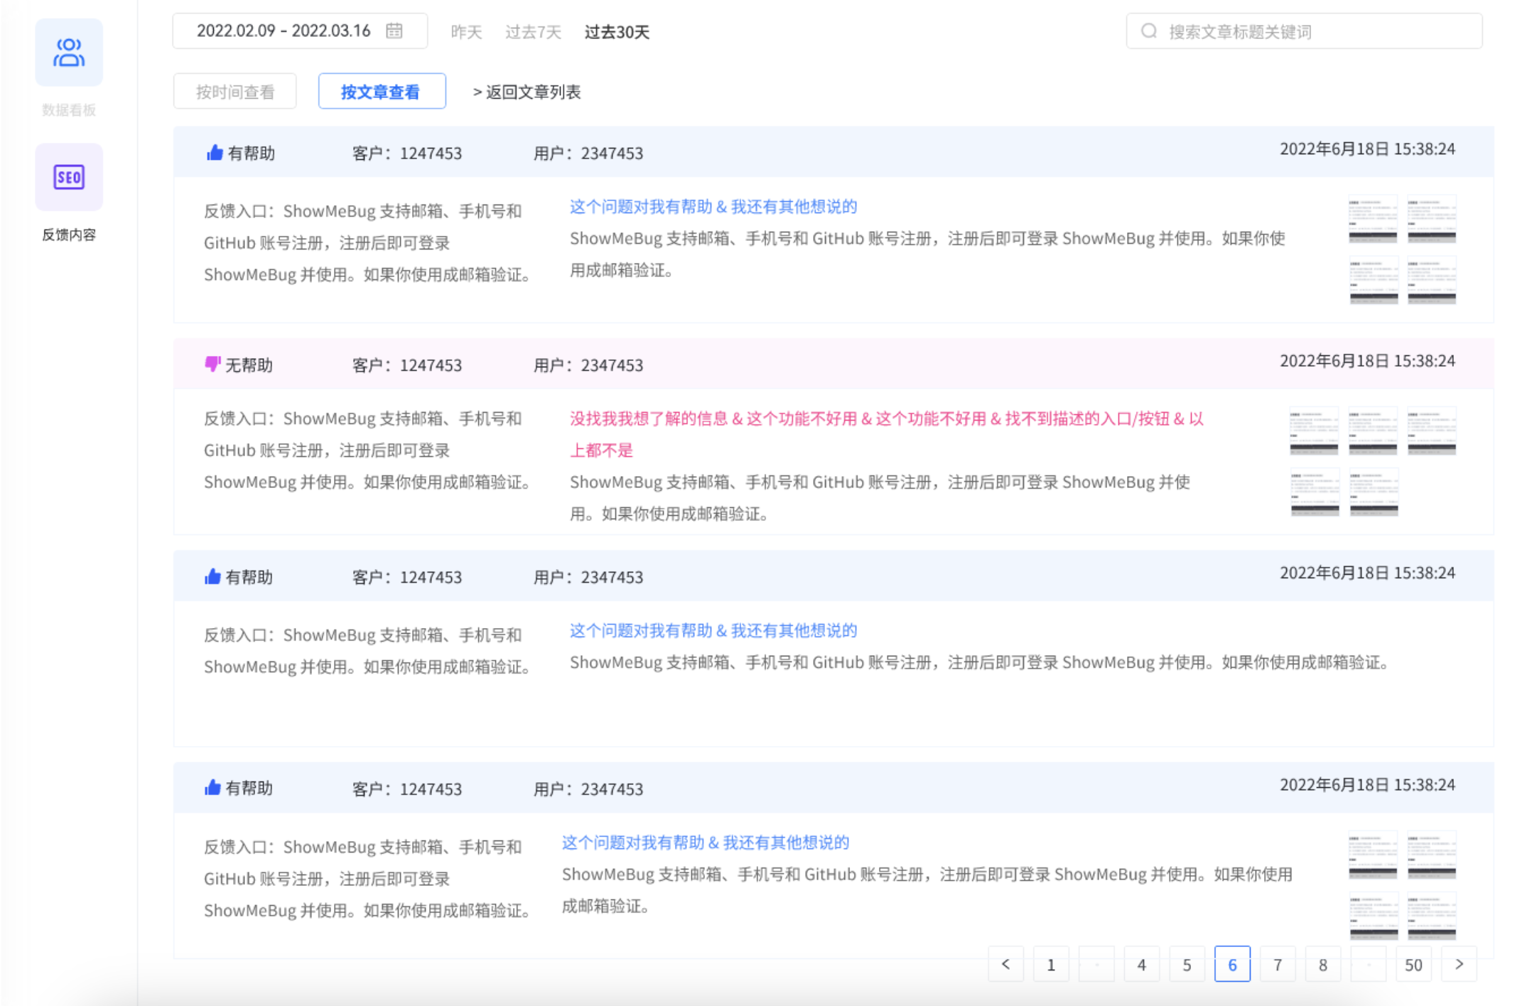Expand pagination ellipsis before page 50
The height and width of the screenshot is (1006, 1532).
point(1369,964)
